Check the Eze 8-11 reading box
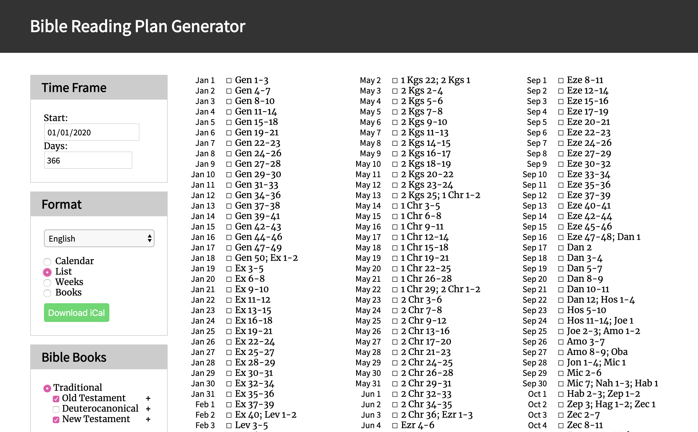The width and height of the screenshot is (698, 432). click(561, 81)
